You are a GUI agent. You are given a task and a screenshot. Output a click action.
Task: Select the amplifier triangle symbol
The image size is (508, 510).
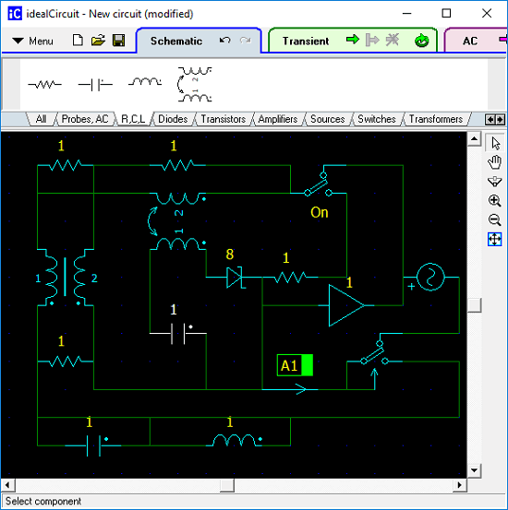(x=346, y=305)
